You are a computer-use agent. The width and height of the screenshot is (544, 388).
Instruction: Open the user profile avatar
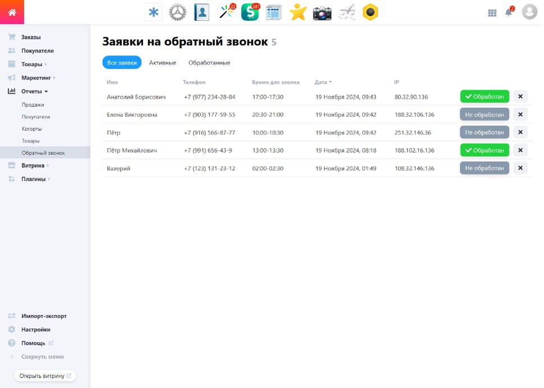(x=529, y=12)
